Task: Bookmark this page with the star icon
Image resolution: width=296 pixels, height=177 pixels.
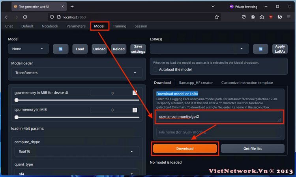Action: coord(217,17)
